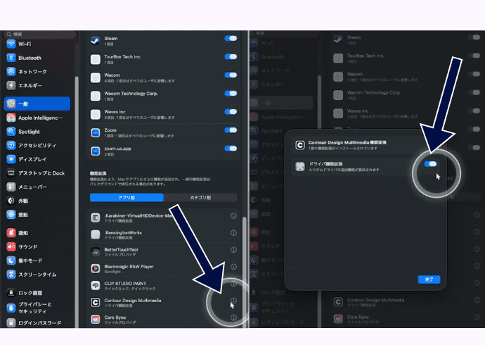Select Bluetooth in the settings sidebar
Screen dimensions: 485x345
(29, 58)
